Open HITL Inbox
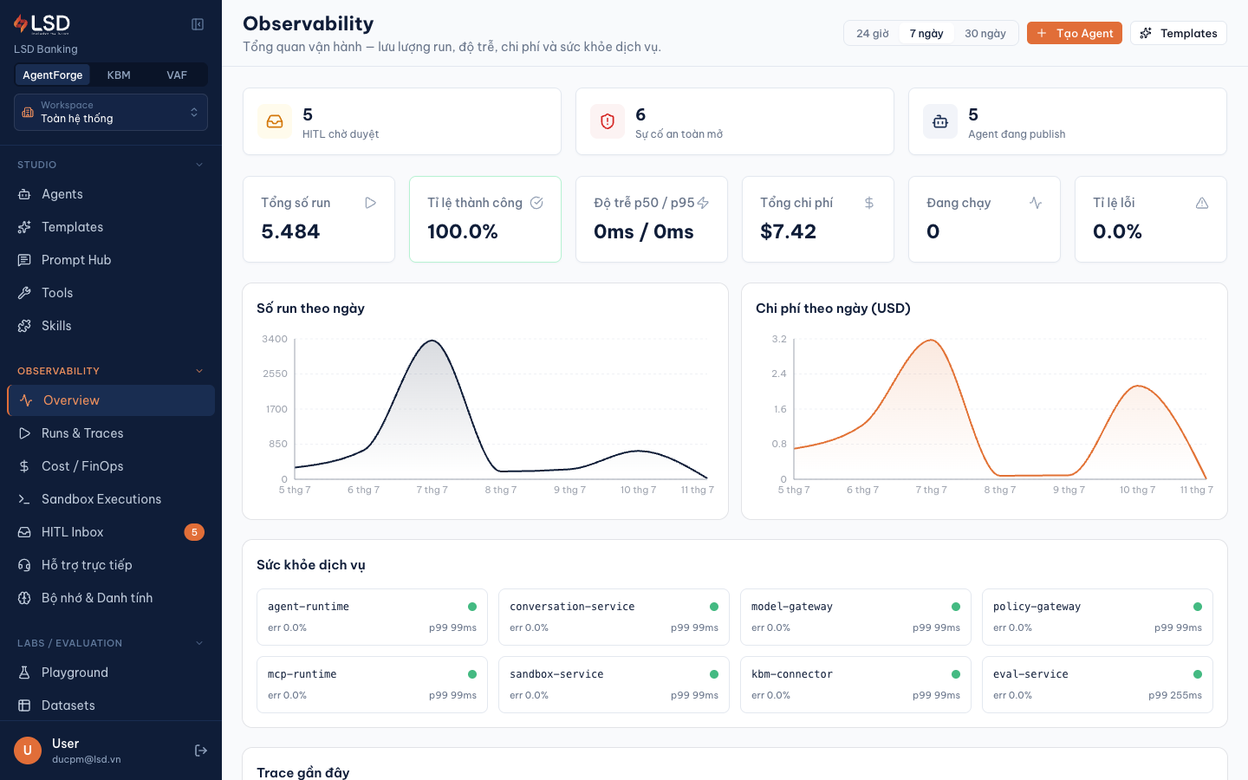 click(111, 532)
